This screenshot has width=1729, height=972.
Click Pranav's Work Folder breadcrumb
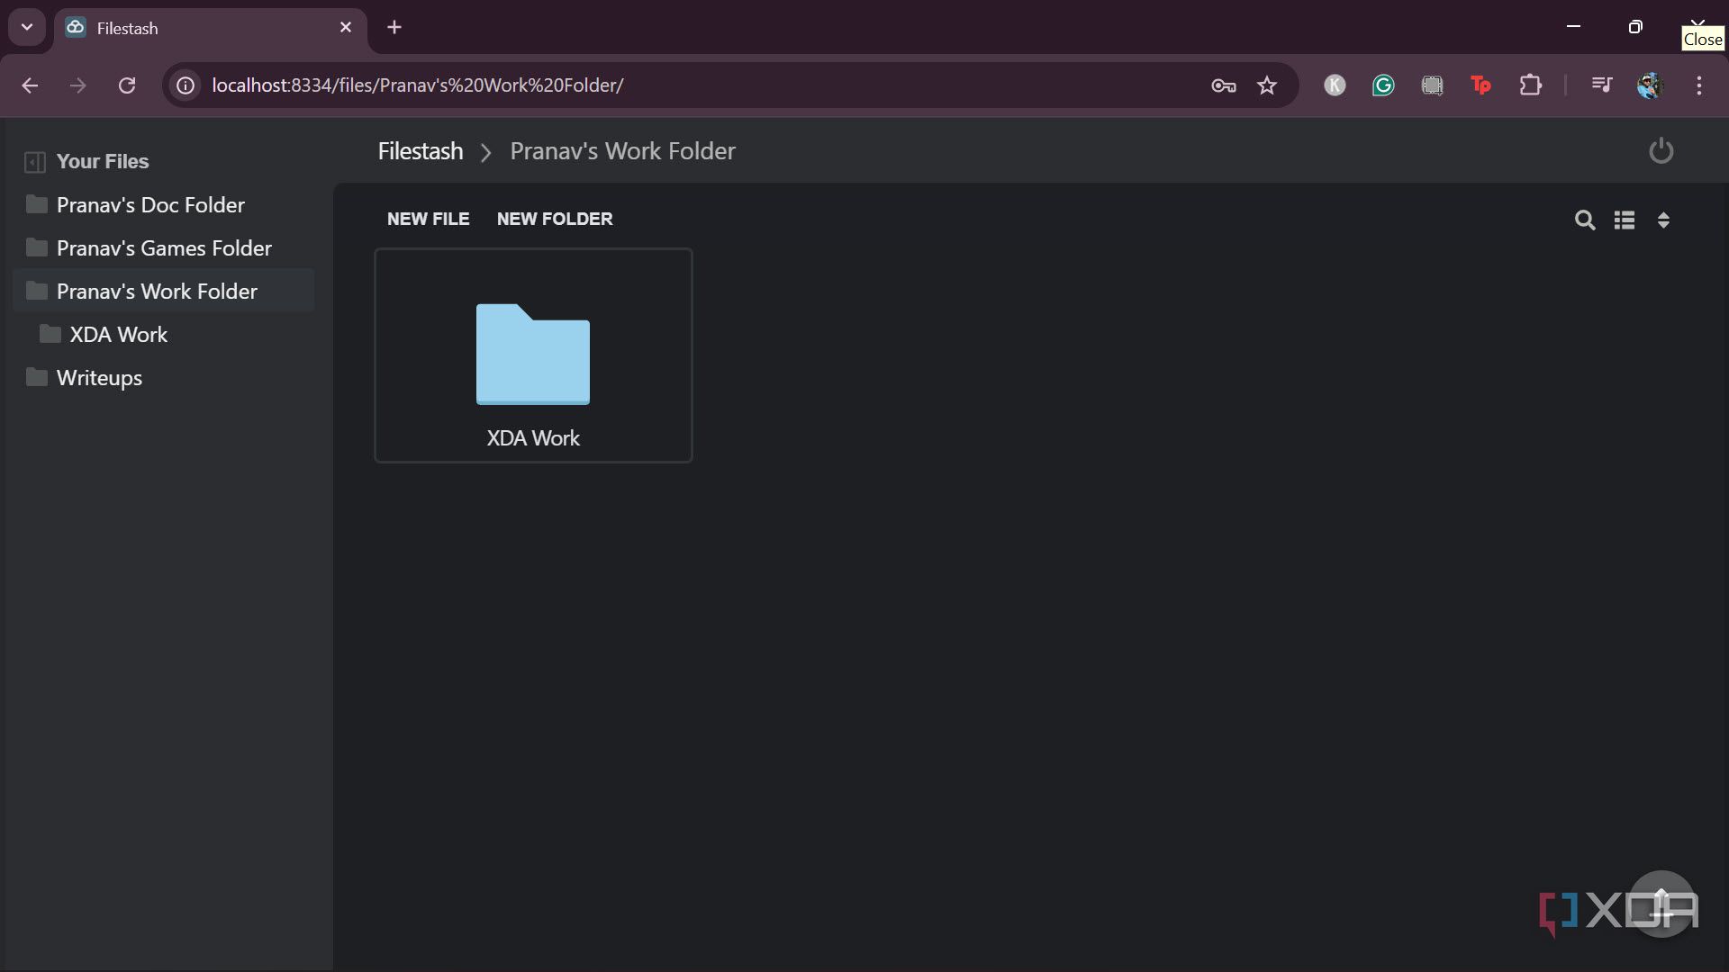(622, 151)
